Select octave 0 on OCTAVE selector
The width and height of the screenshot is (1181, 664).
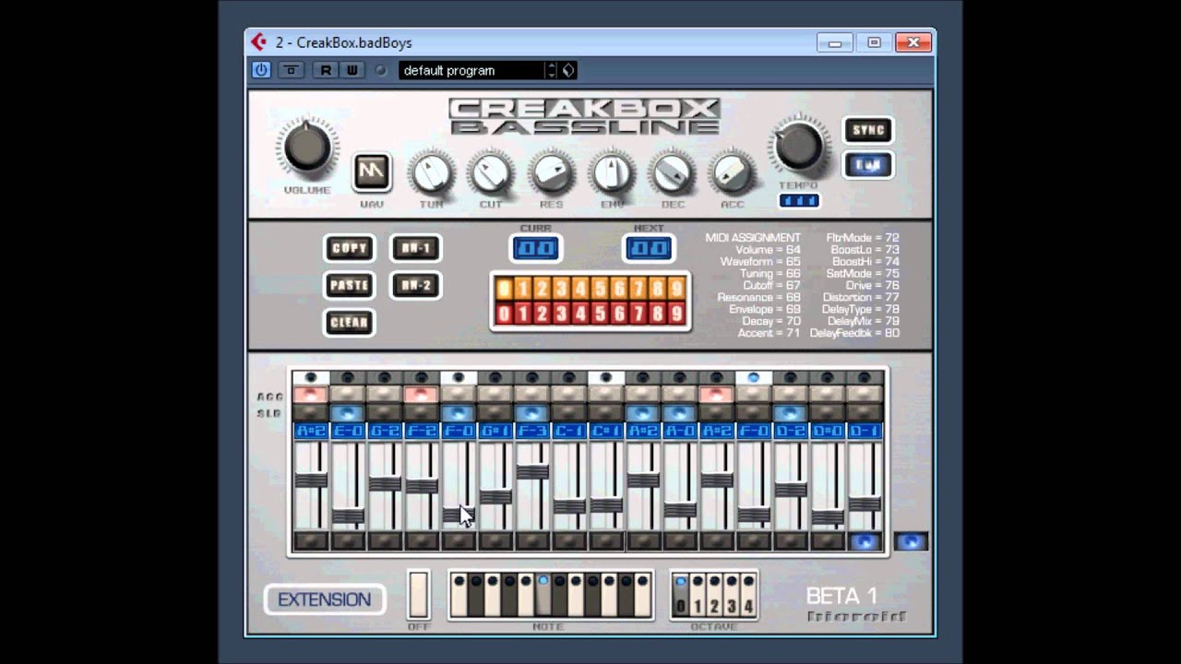681,595
